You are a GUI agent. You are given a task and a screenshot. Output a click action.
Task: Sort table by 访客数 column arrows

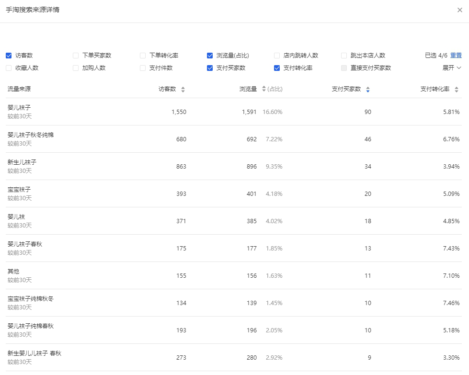pos(183,90)
